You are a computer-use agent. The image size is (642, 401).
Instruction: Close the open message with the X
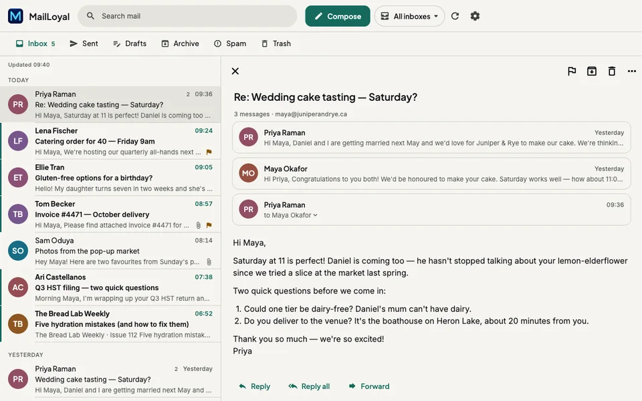coord(235,72)
